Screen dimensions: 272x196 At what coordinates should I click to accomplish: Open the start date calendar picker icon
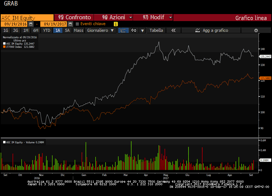31,24
